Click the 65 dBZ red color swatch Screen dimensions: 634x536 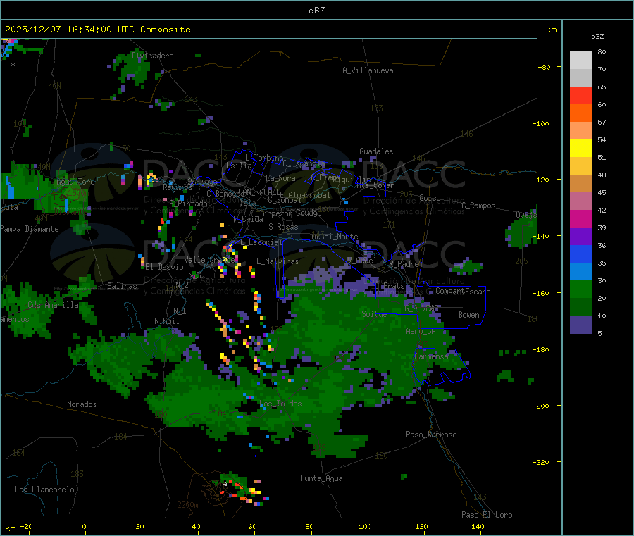click(580, 95)
